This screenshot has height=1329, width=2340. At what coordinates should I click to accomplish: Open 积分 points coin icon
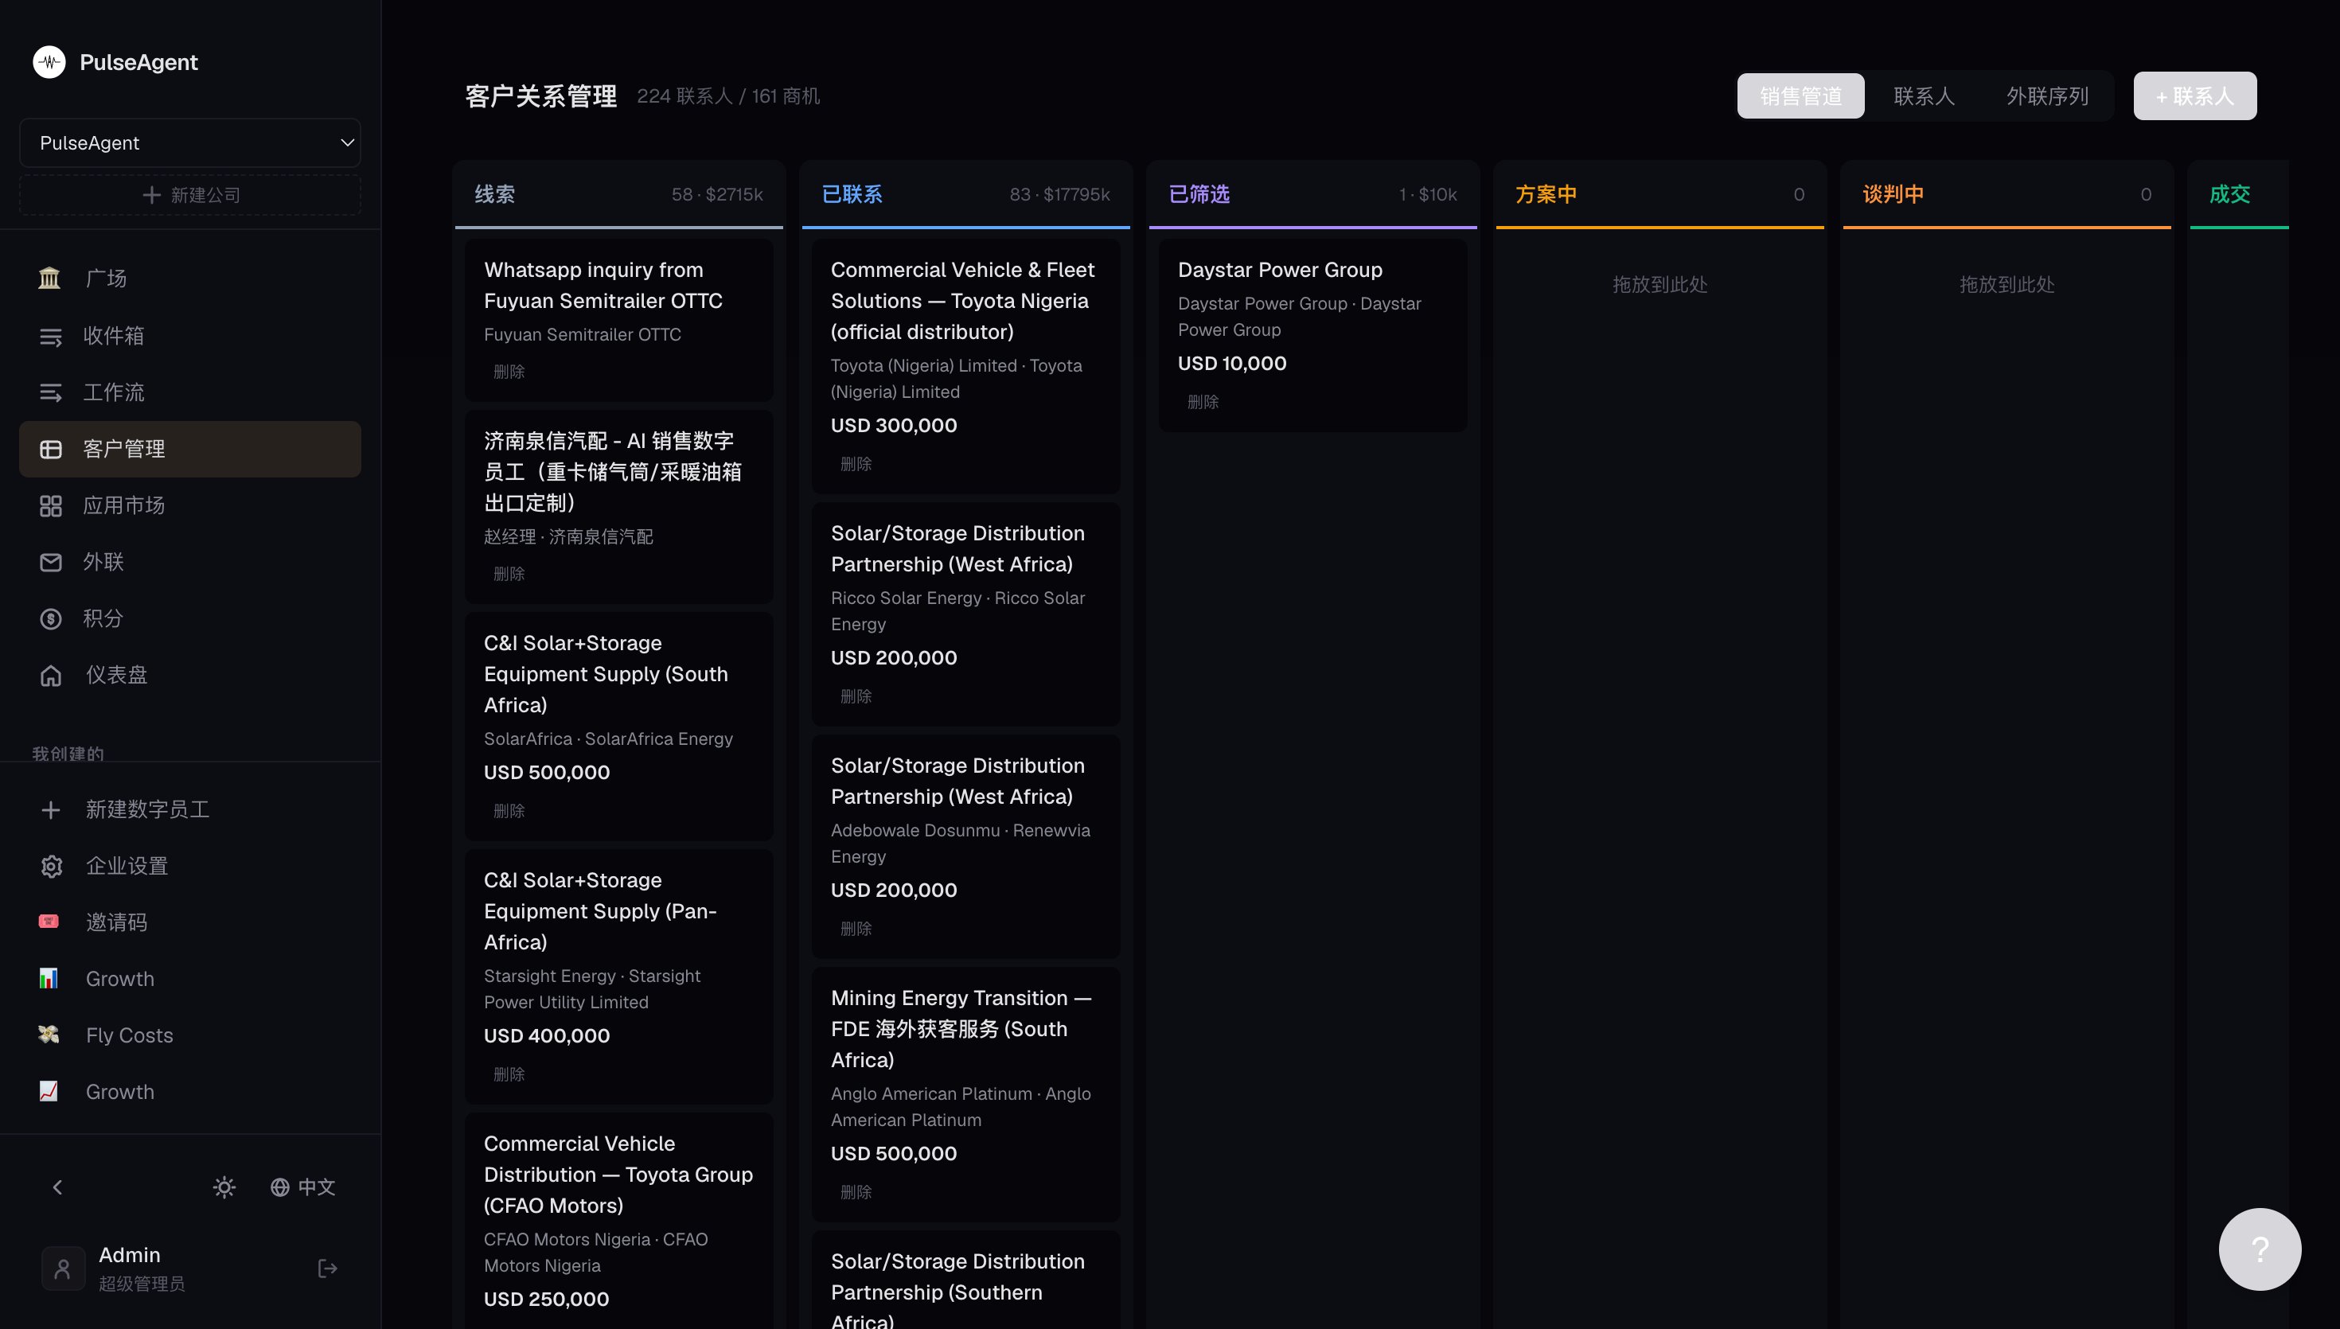[50, 619]
